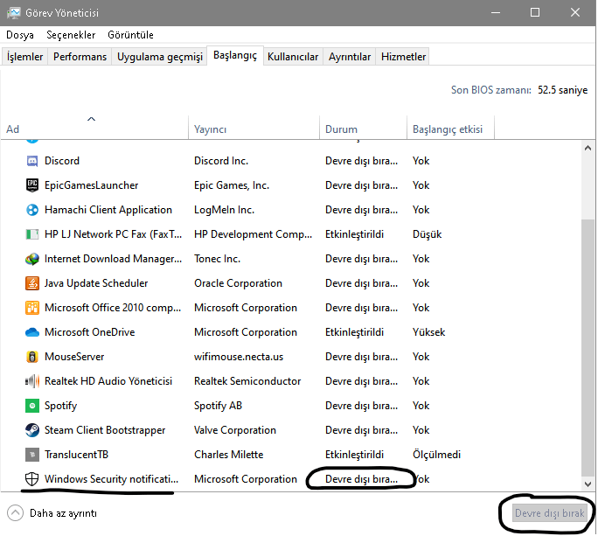Viewport: 598px width, 536px height.
Task: Click the wifimouse.necta.us publisher cell
Action: 239,357
